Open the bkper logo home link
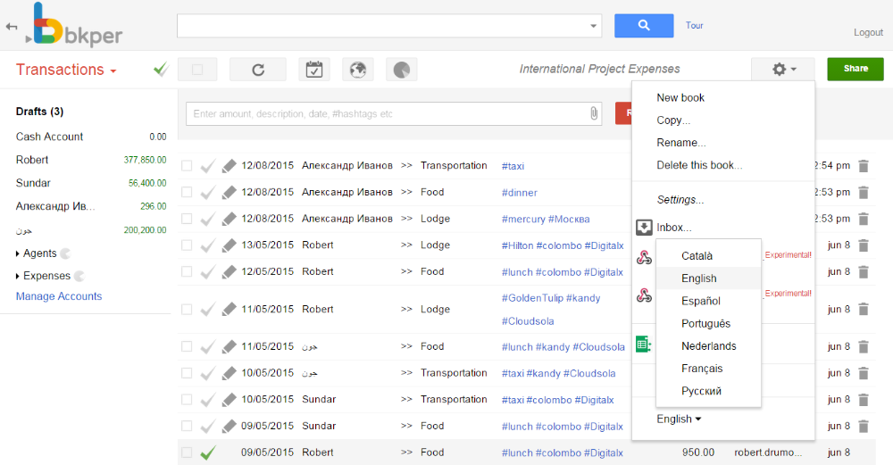 coord(78,26)
